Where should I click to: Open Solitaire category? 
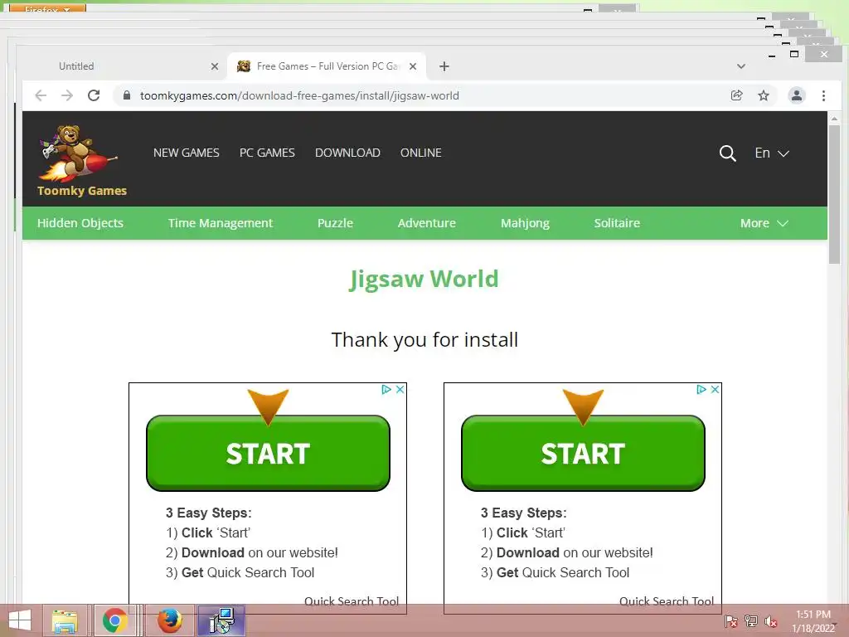click(617, 223)
